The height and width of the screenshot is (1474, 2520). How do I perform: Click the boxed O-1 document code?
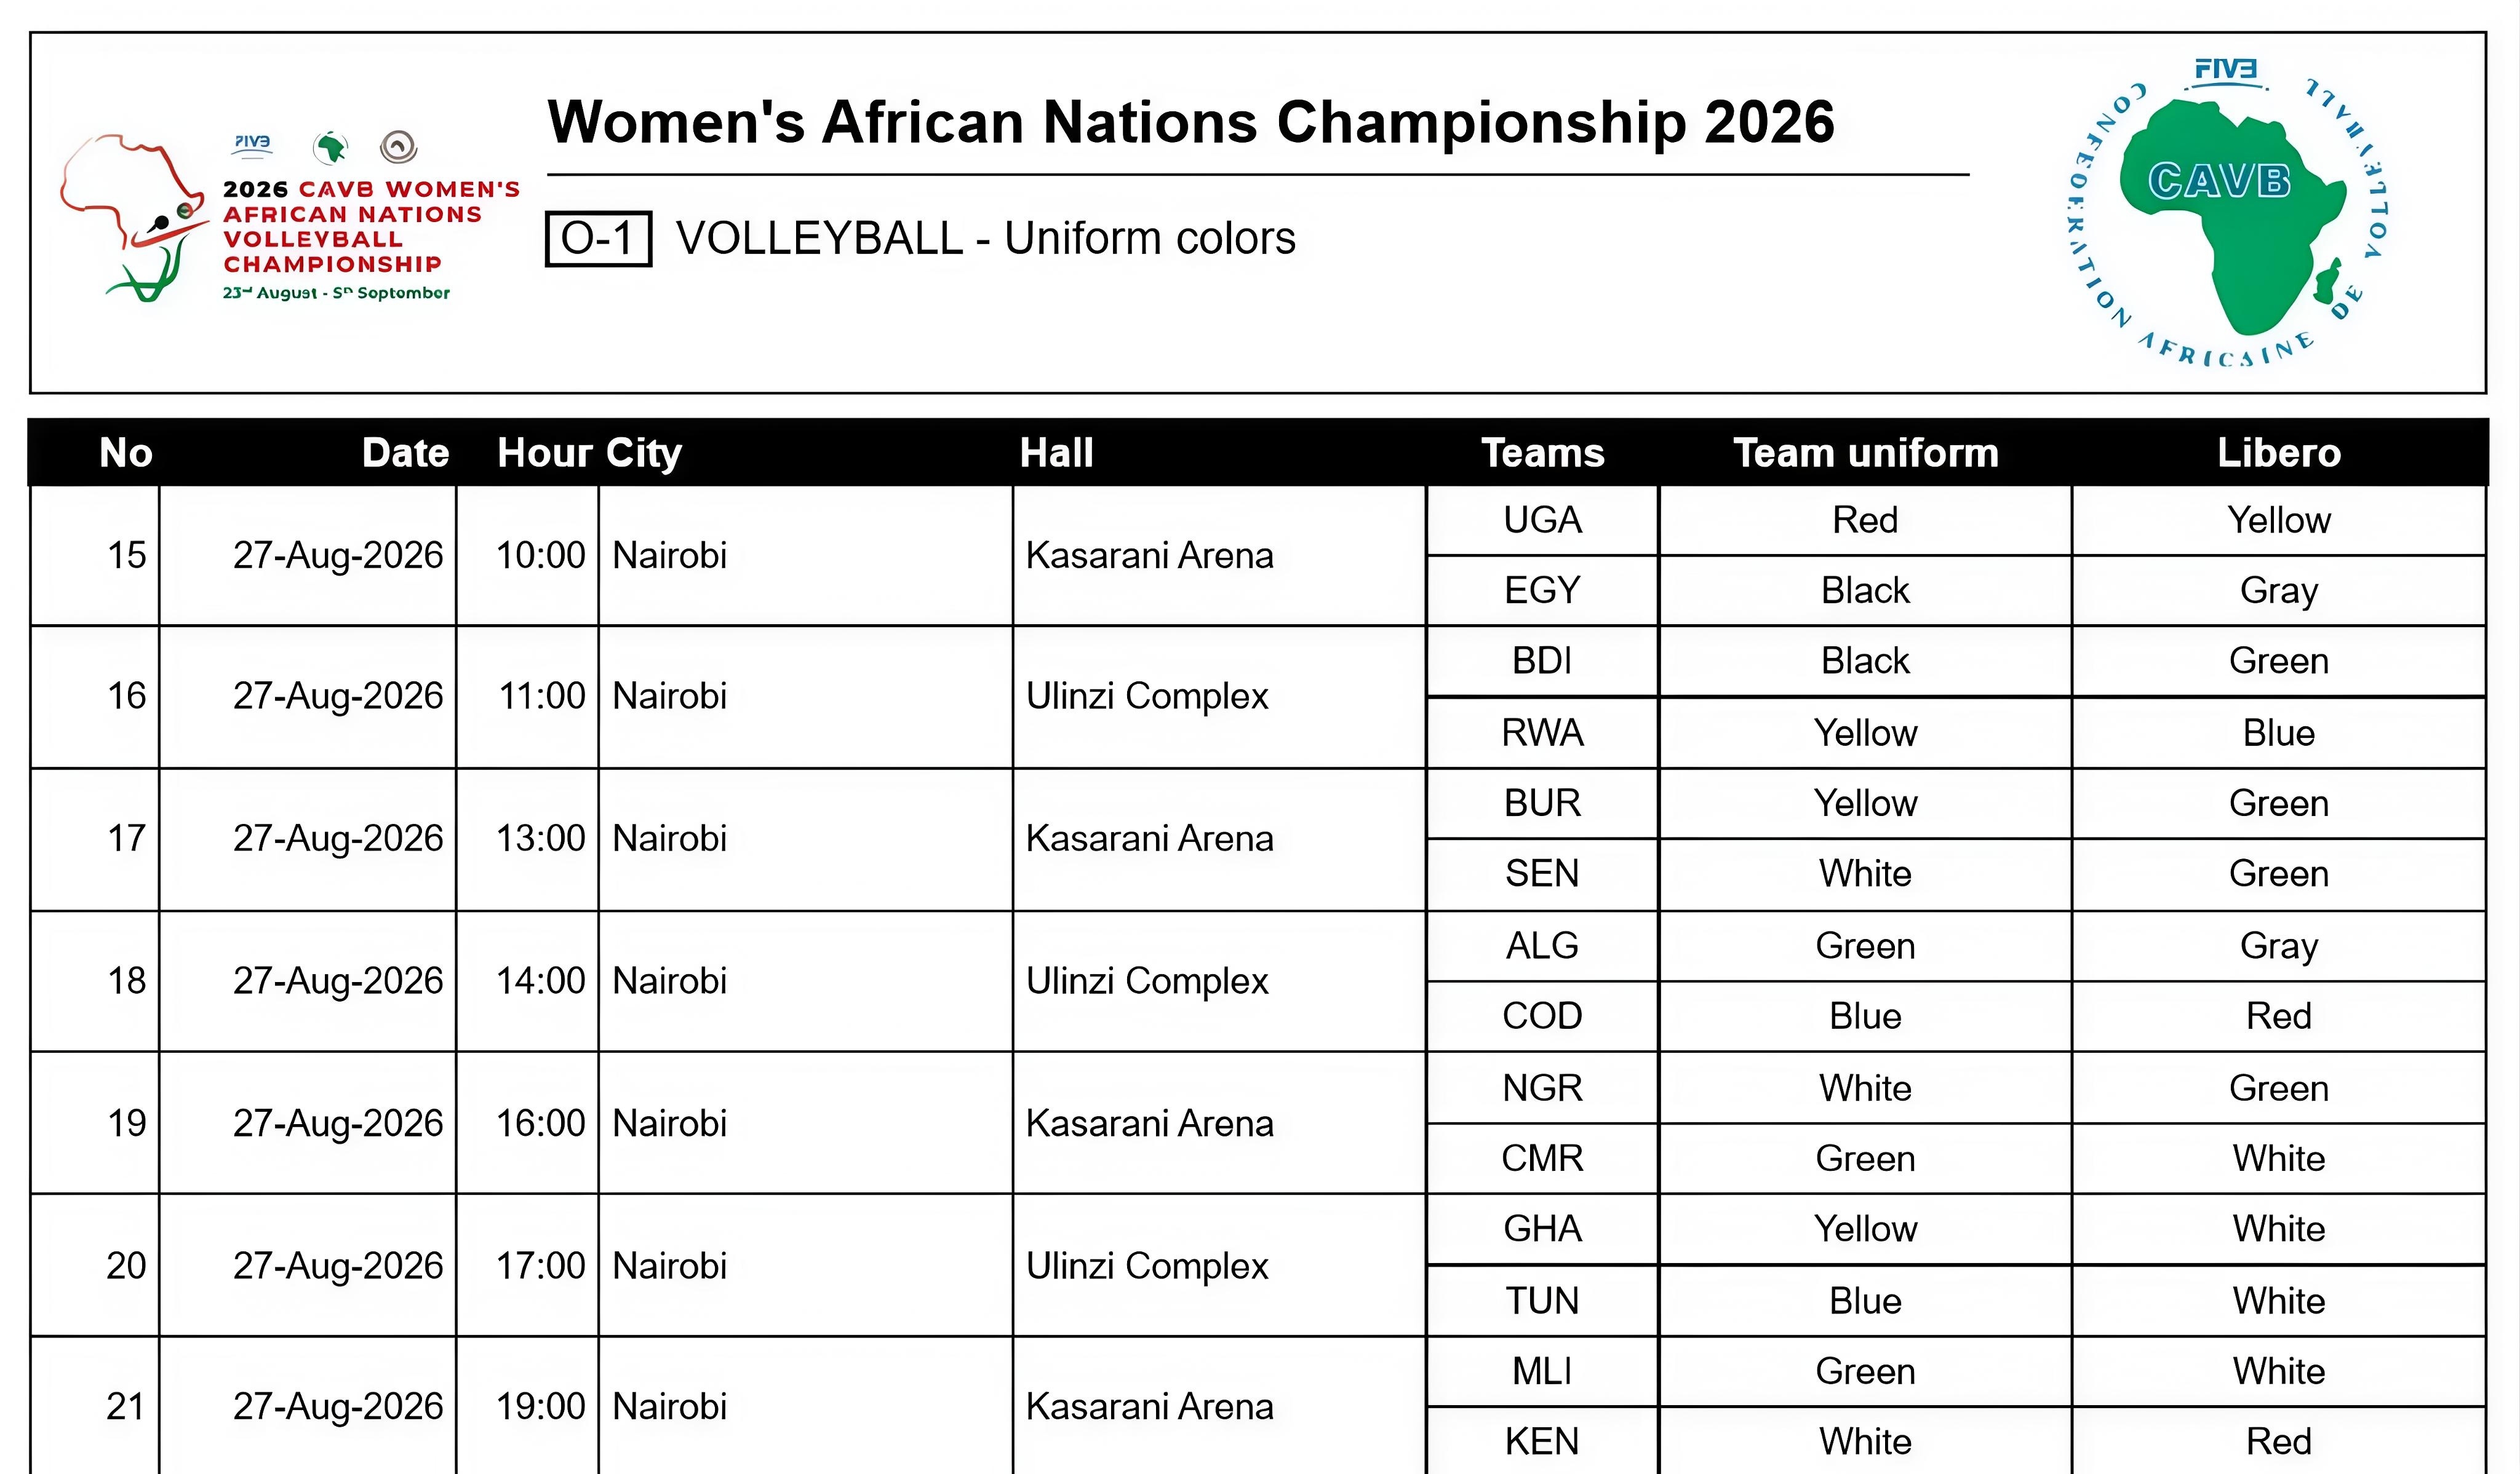click(598, 239)
